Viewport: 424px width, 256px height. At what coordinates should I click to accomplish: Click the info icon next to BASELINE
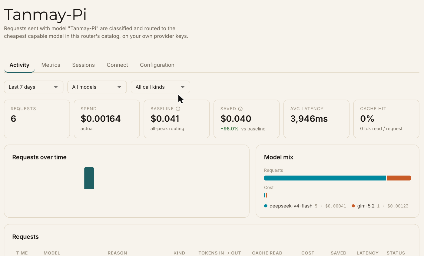[x=178, y=109]
